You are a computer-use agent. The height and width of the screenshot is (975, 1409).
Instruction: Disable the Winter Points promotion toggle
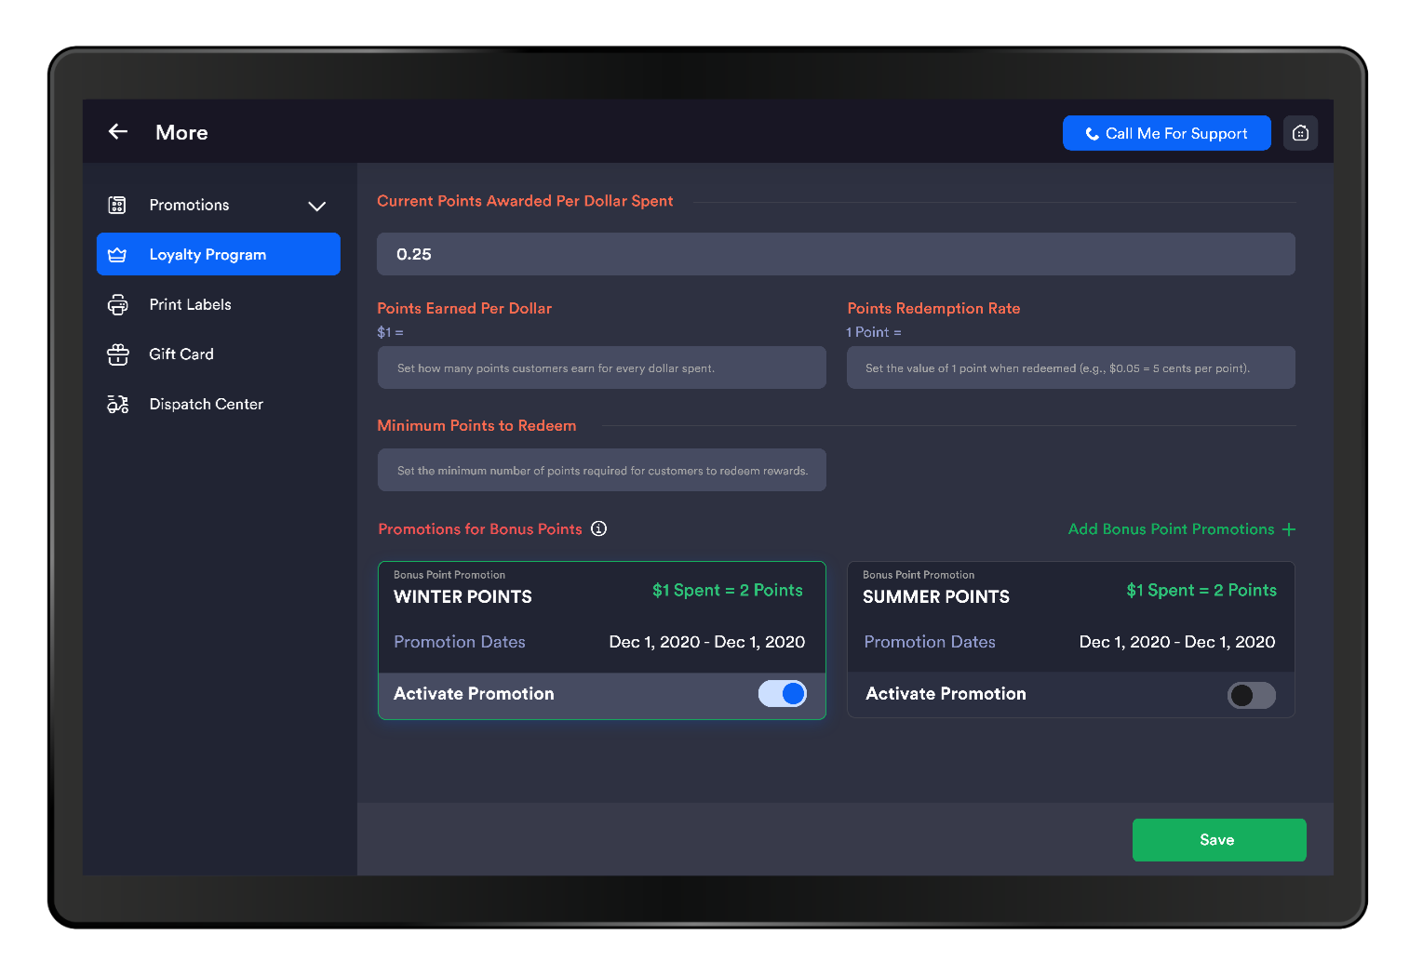(783, 694)
